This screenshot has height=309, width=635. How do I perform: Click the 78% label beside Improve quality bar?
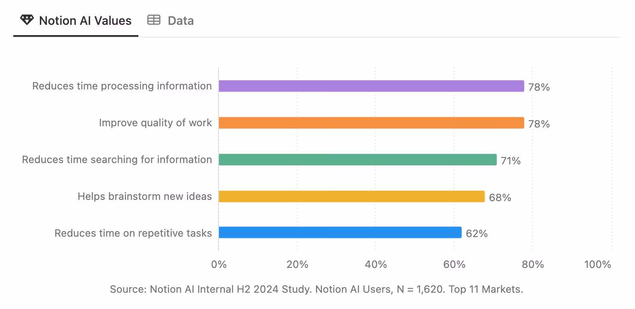point(539,124)
